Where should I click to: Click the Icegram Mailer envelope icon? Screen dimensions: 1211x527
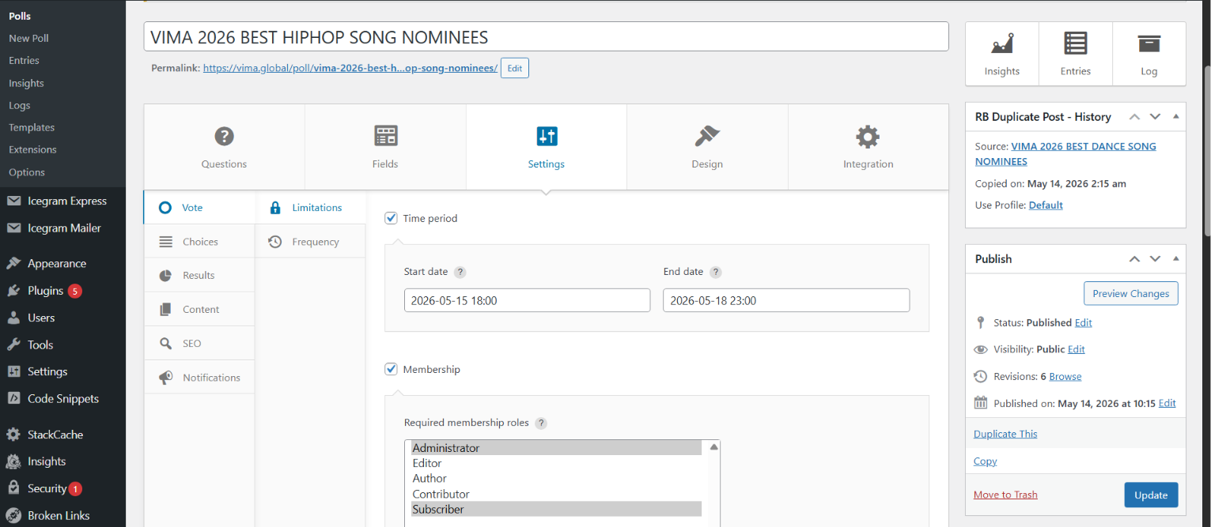[13, 228]
